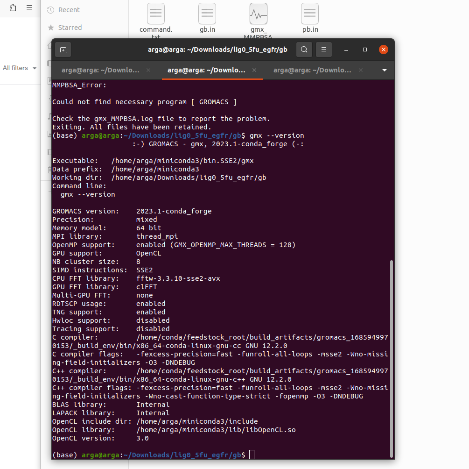Select the command.txt file

[x=155, y=13]
